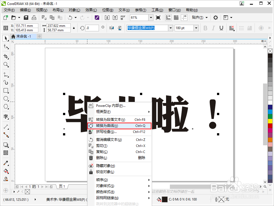The height and width of the screenshot is (206, 274).
Task: Open the Open-file dropdown arrow
Action: coord(19,18)
